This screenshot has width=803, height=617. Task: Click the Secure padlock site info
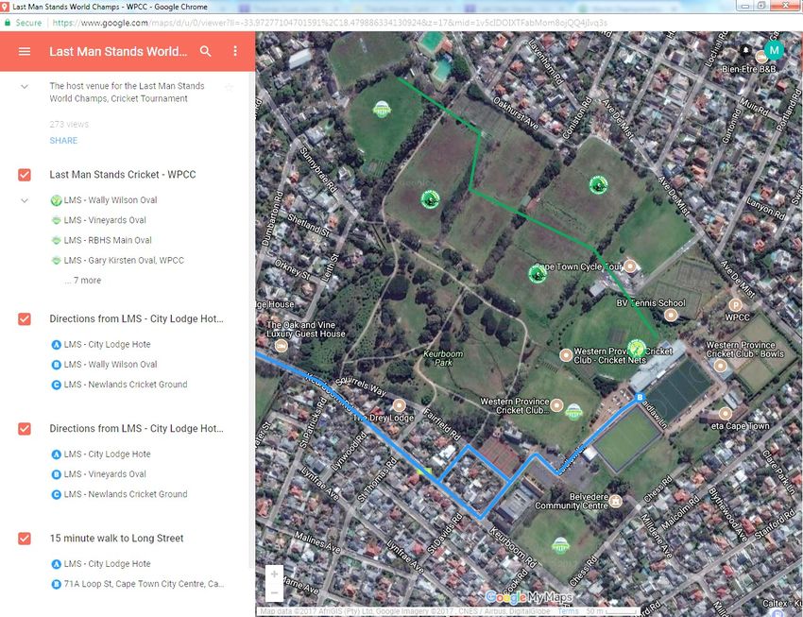click(23, 23)
